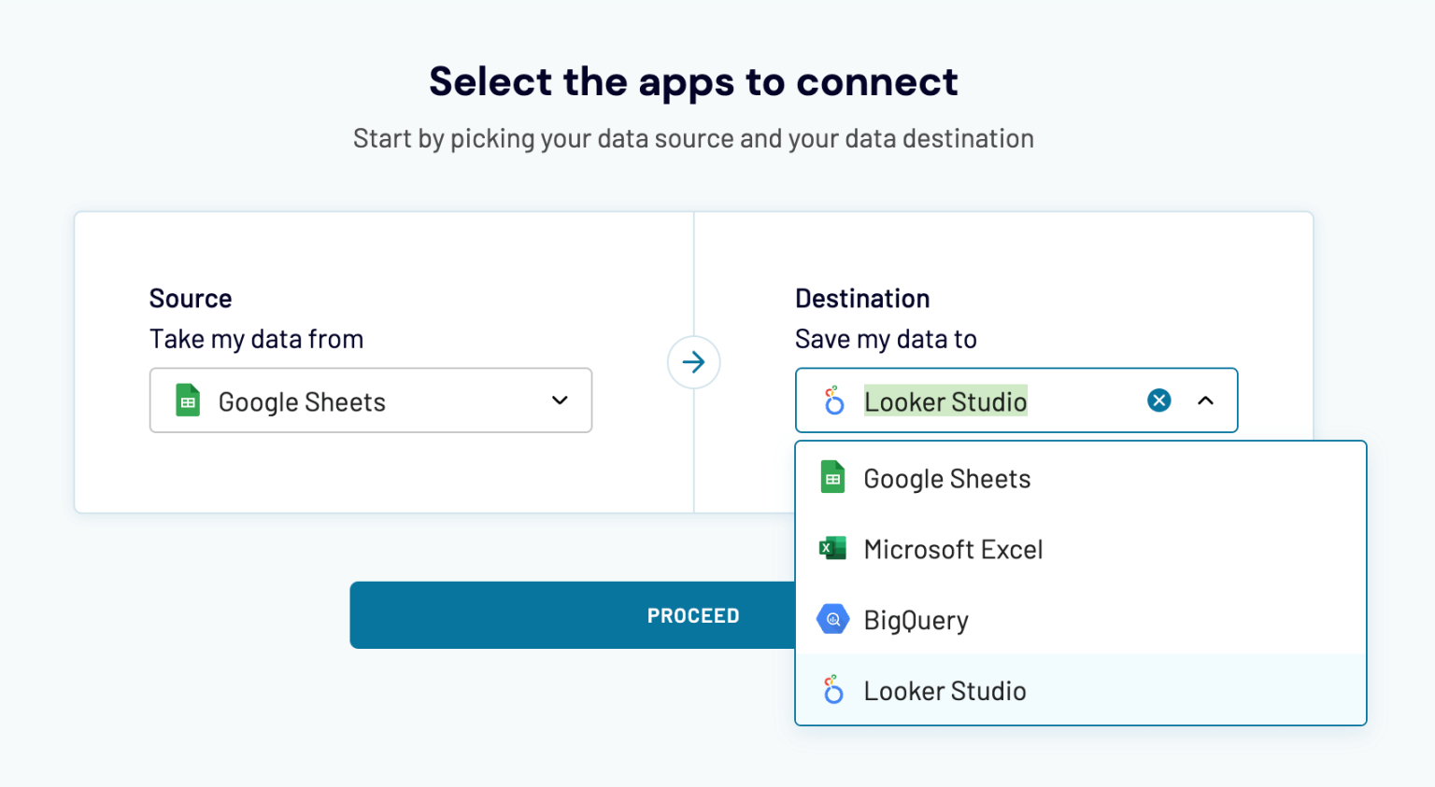
Task: Click the Google Sheets icon in the source selector
Action: 187,401
